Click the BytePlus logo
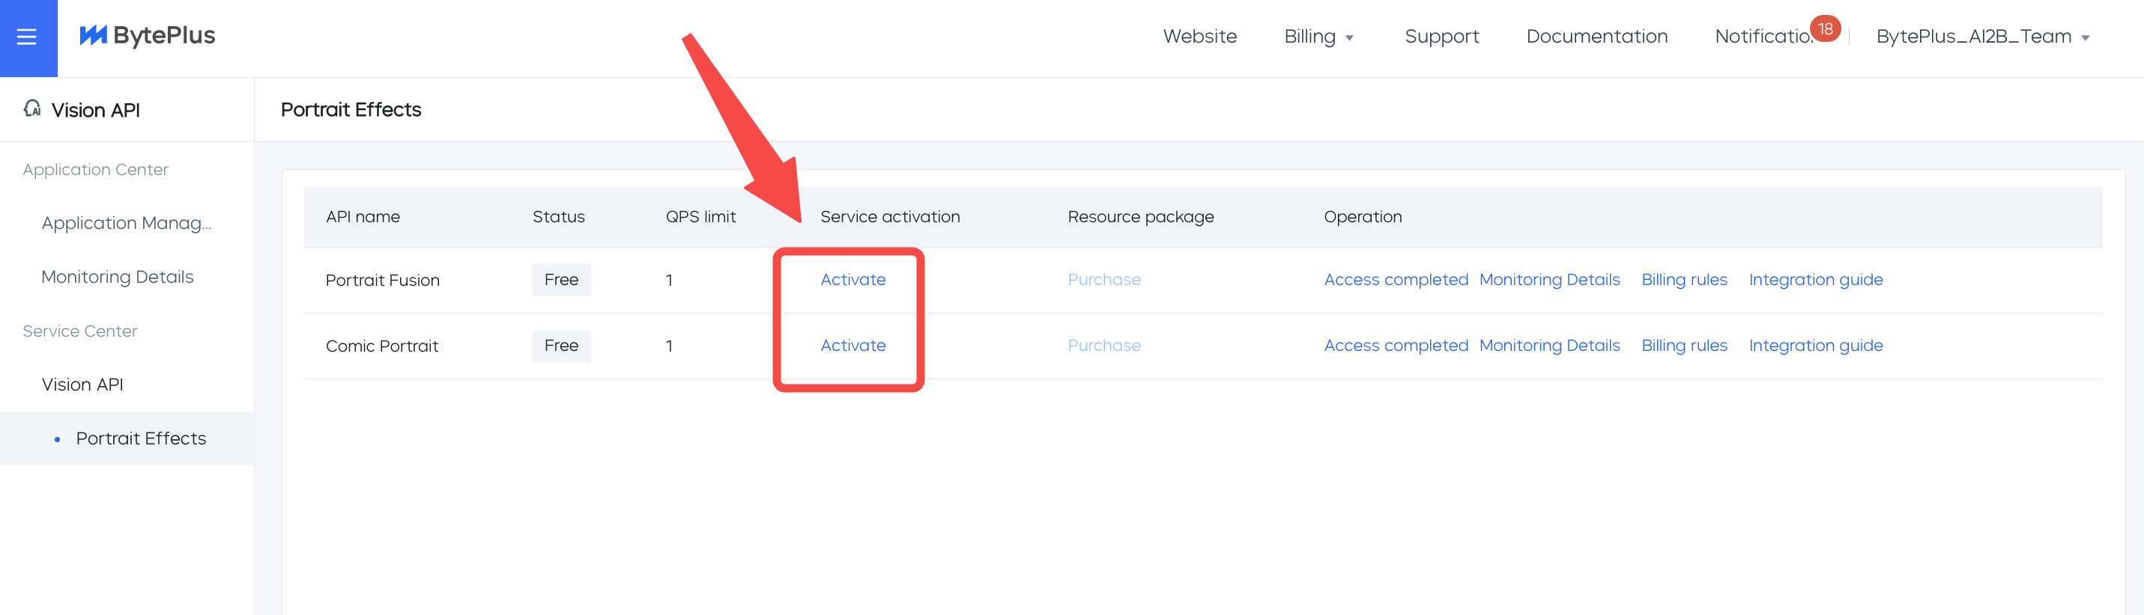Image resolution: width=2144 pixels, height=615 pixels. [148, 36]
